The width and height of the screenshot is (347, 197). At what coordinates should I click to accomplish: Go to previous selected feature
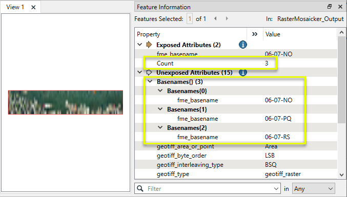[x=215, y=19]
